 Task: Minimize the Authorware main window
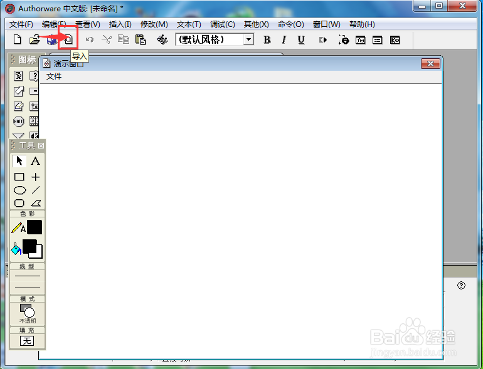[422, 6]
